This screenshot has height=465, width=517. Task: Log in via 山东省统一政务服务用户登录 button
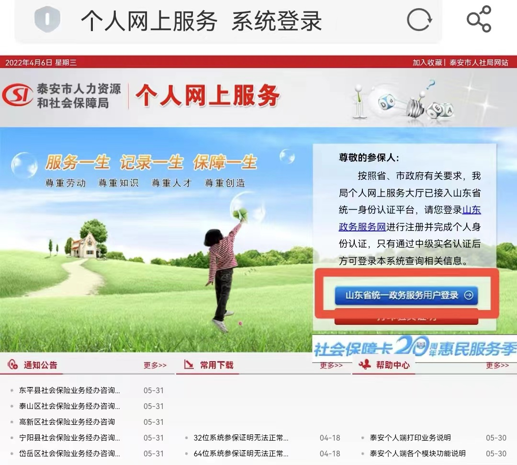click(406, 295)
